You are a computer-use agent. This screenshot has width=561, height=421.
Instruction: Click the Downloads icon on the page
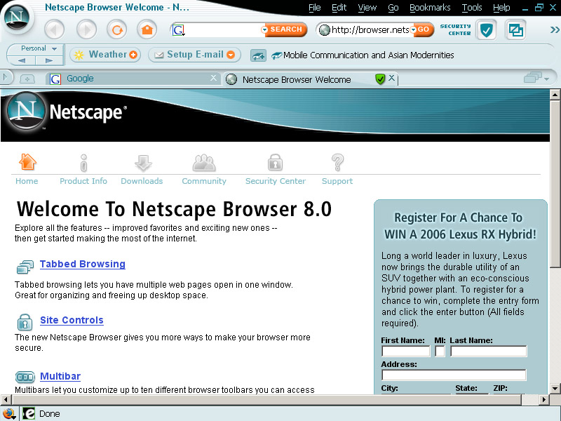click(142, 163)
